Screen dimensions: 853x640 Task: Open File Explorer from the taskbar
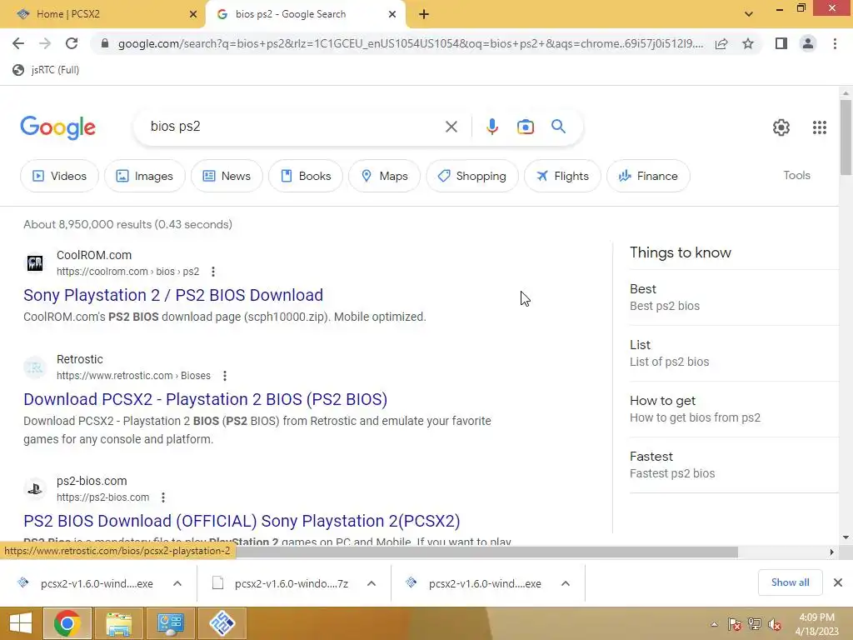click(118, 623)
